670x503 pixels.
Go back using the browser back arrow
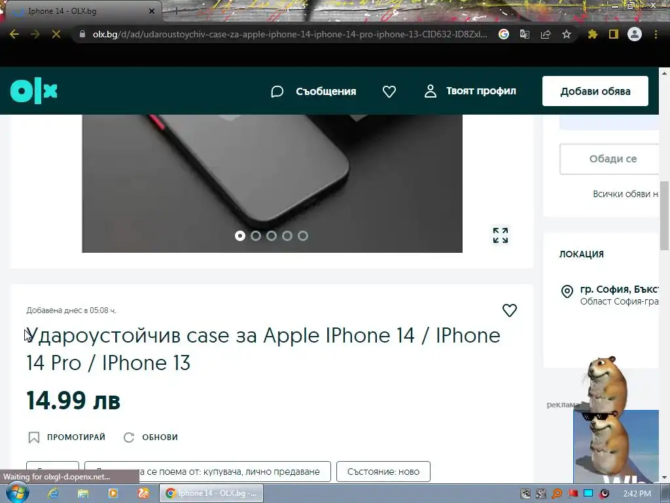pyautogui.click(x=14, y=34)
